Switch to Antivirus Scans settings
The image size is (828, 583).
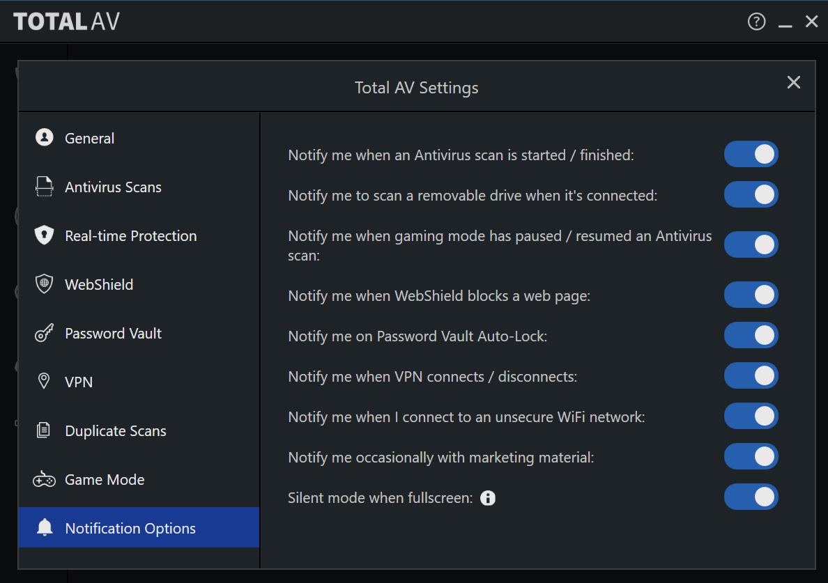point(139,187)
